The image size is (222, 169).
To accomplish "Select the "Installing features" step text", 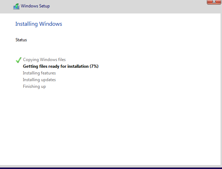I will tap(39, 73).
